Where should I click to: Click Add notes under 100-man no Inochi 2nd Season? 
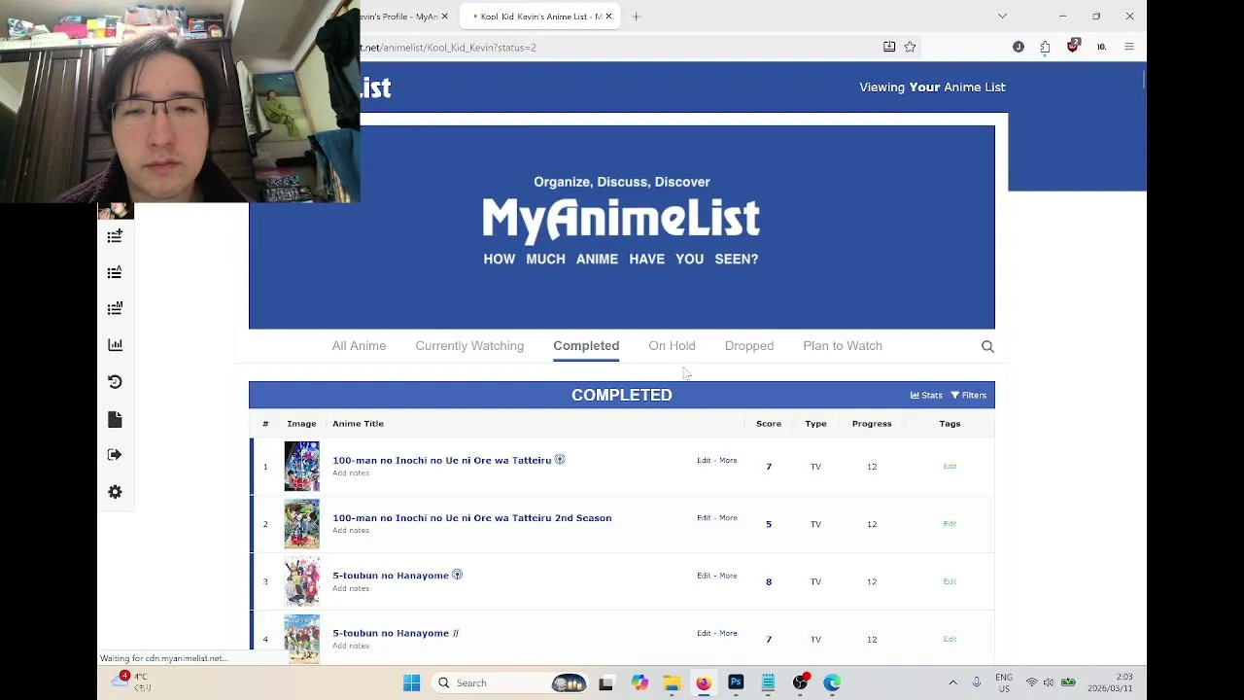click(351, 531)
